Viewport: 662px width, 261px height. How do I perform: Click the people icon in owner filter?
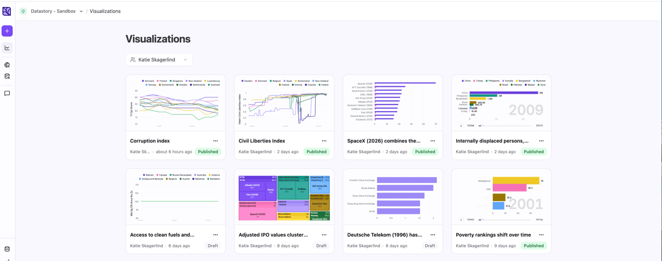click(133, 60)
